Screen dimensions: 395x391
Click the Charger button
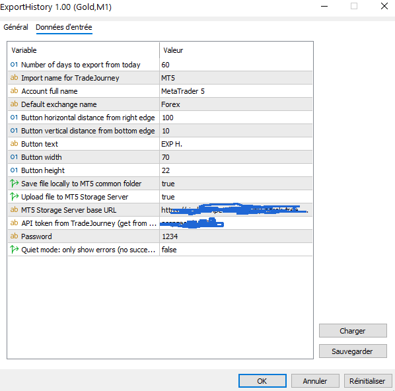click(x=353, y=330)
